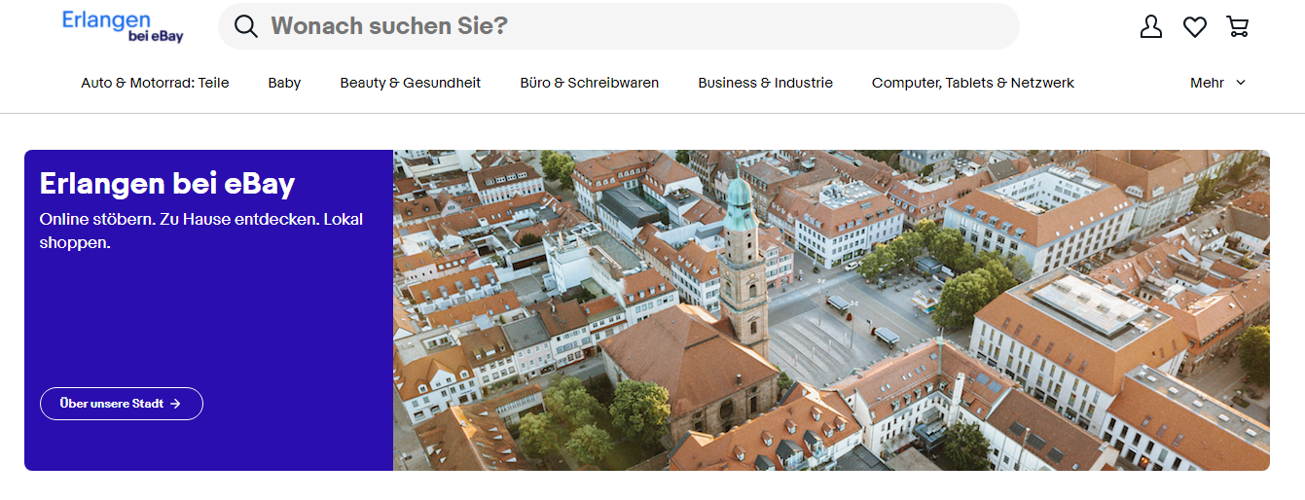Select Business & Industrie category
Image resolution: width=1305 pixels, height=500 pixels.
(x=765, y=83)
